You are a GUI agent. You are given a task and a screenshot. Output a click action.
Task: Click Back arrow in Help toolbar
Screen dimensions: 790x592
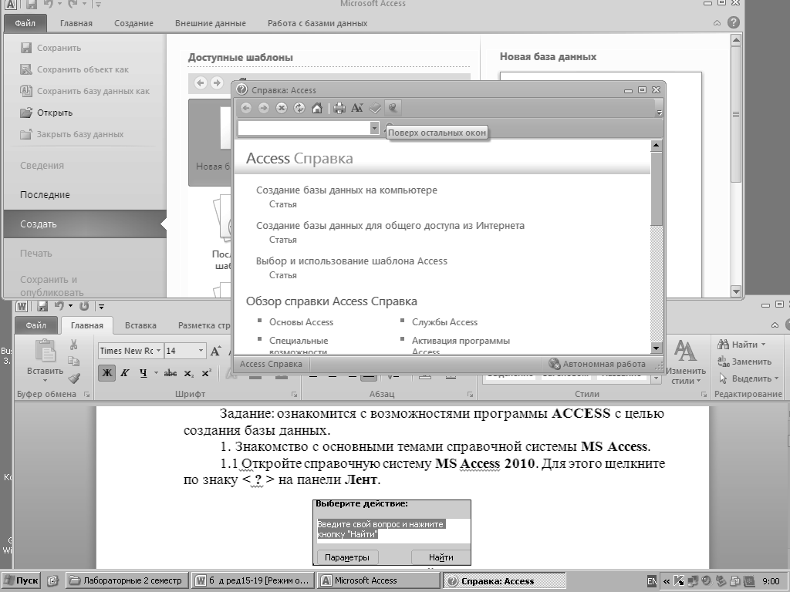(246, 108)
